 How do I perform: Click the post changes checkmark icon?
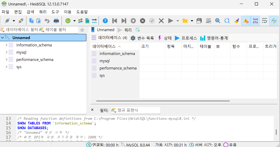152,21
